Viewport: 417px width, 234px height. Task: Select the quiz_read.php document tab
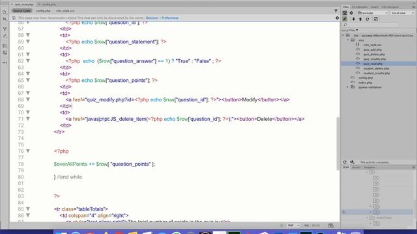point(24,5)
